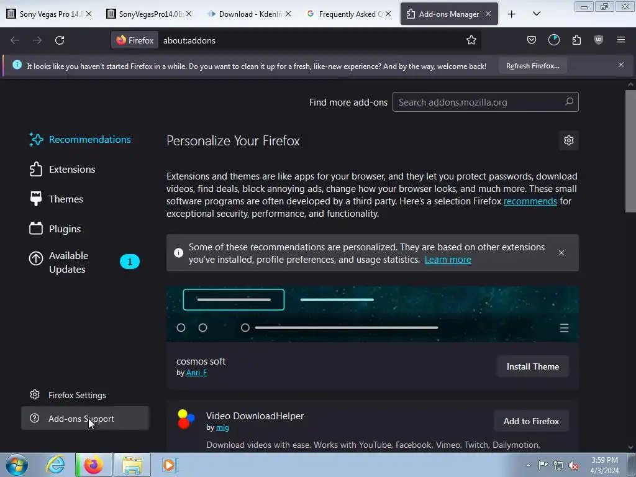Install the cosmos soft theme
The height and width of the screenshot is (477, 636).
532,366
